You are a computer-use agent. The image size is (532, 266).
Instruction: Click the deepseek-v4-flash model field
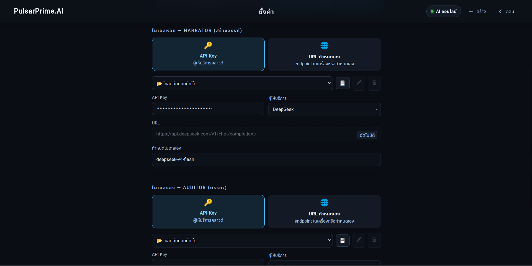click(266, 159)
